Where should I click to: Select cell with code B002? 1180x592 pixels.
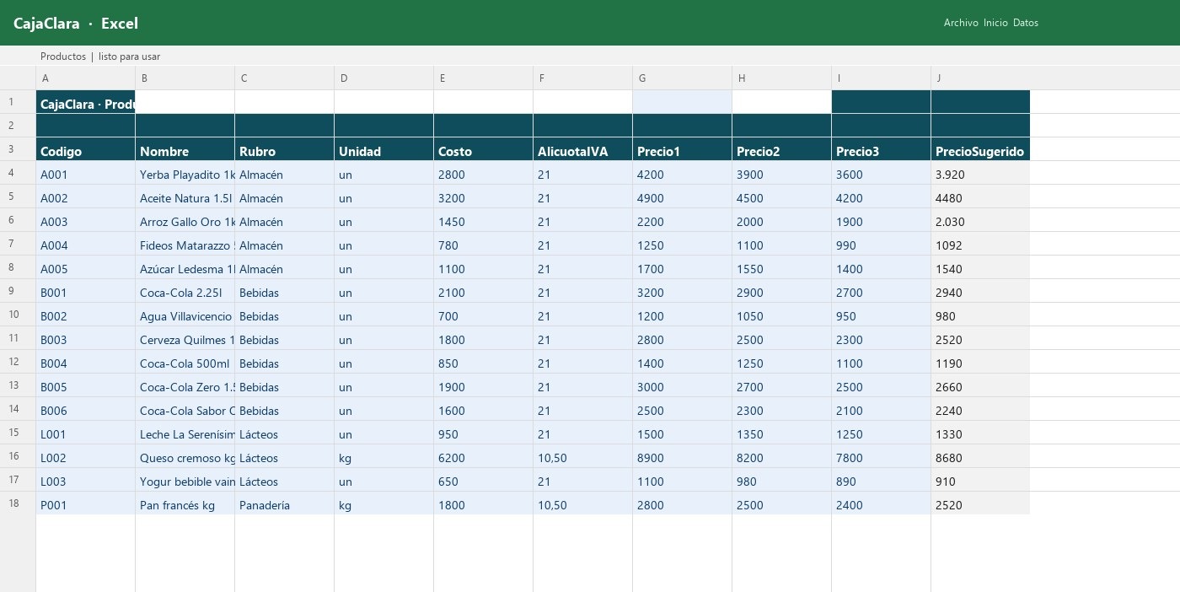[85, 315]
